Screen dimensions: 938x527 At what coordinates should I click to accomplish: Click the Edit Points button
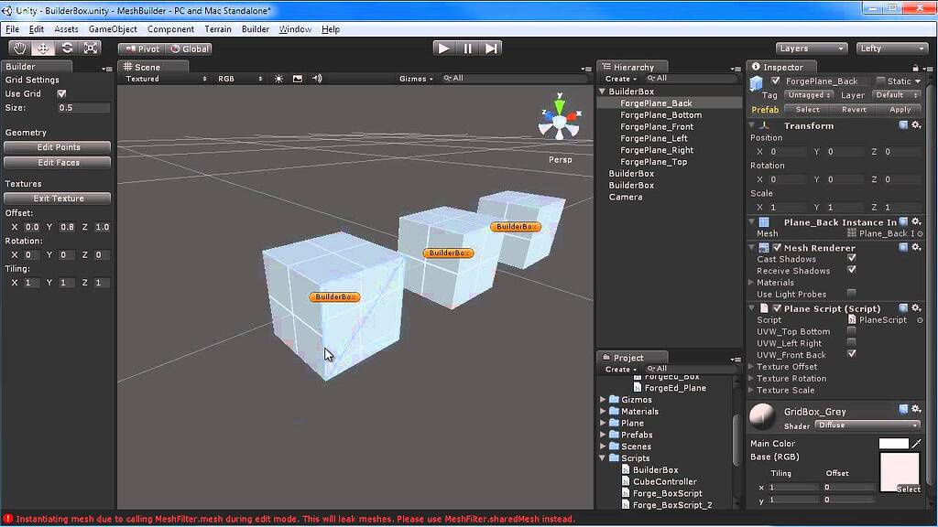pyautogui.click(x=57, y=146)
